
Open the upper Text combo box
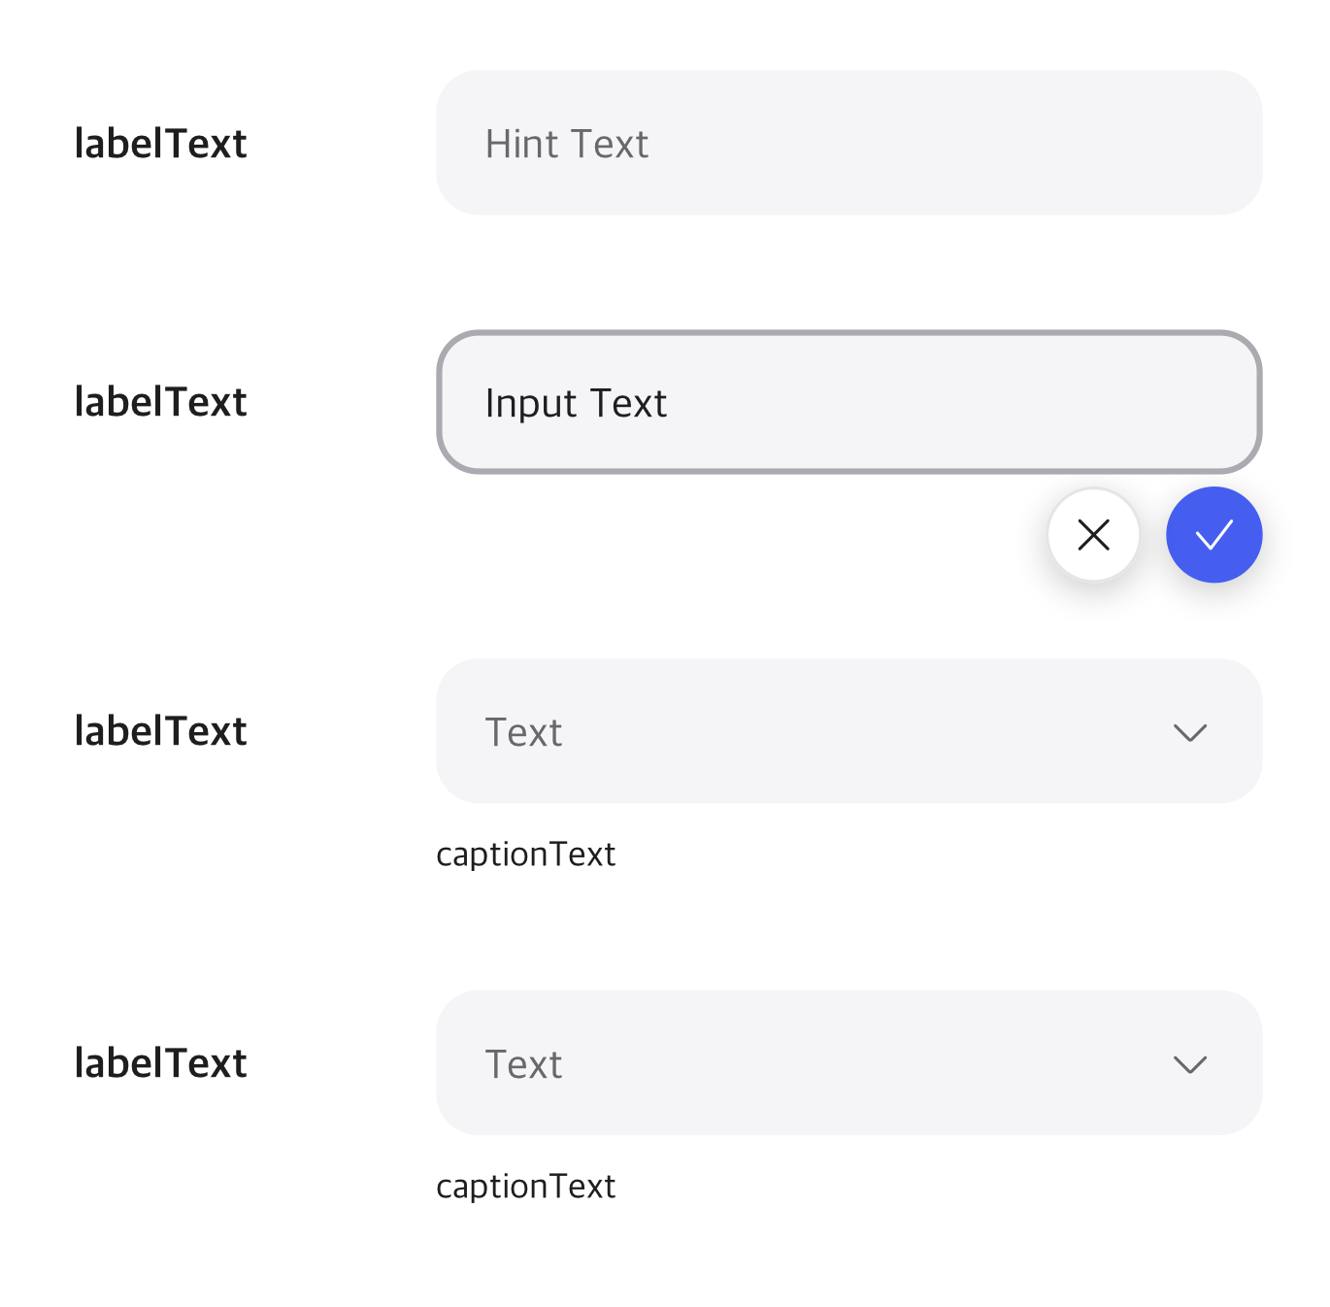[848, 731]
